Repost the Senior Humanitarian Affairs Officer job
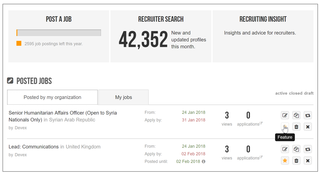This screenshot has width=320, height=173. [x=308, y=115]
